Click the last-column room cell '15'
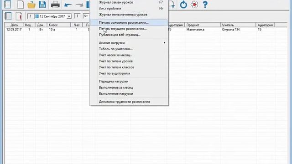The height and width of the screenshot is (164, 292). tap(260, 30)
